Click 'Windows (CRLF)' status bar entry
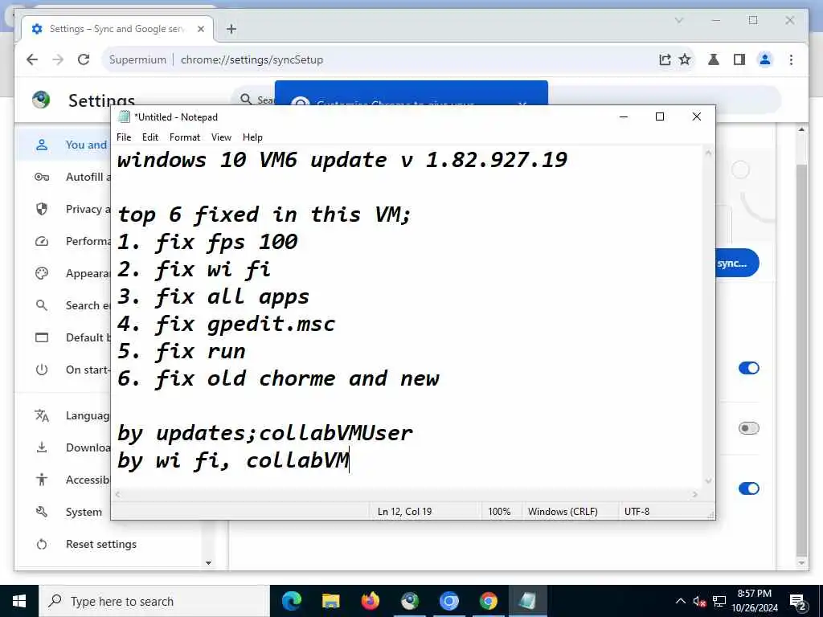 point(563,512)
